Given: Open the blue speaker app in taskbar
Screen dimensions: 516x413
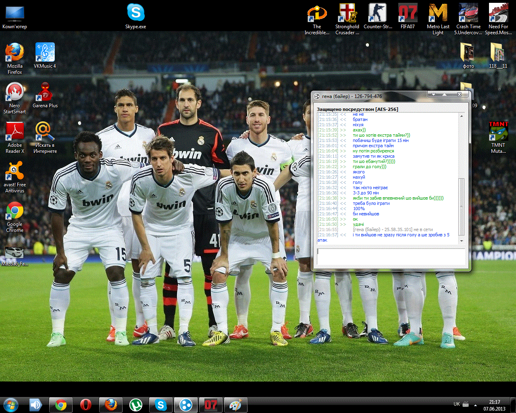Looking at the screenshot, I should pos(35,405).
